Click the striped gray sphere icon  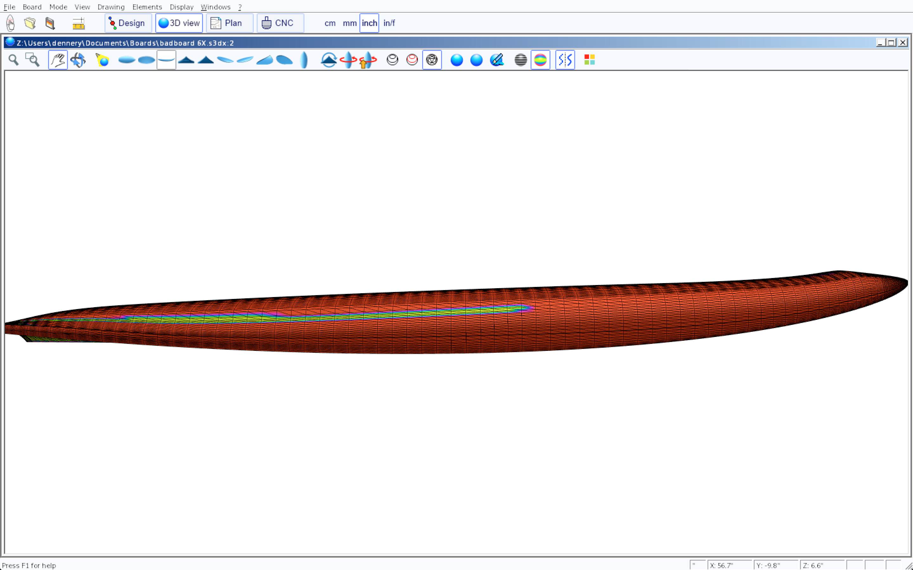pyautogui.click(x=520, y=60)
